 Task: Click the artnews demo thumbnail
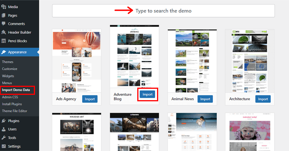coord(134,132)
